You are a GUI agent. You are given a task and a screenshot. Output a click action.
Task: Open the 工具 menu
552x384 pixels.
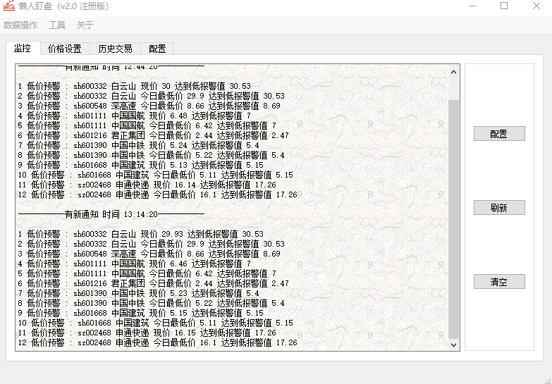(57, 25)
